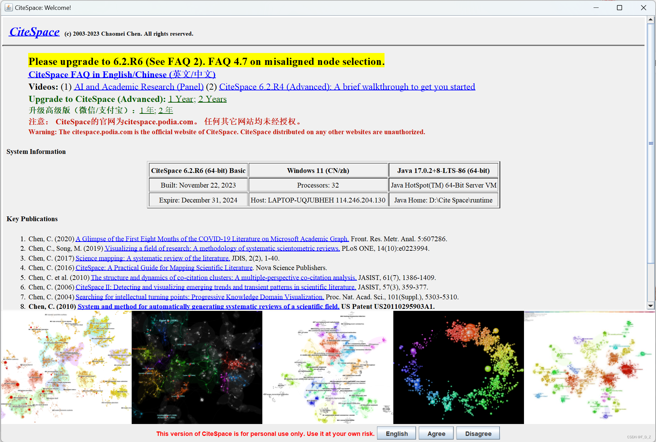Click the 'System Information' heading
656x442 pixels.
(36, 152)
